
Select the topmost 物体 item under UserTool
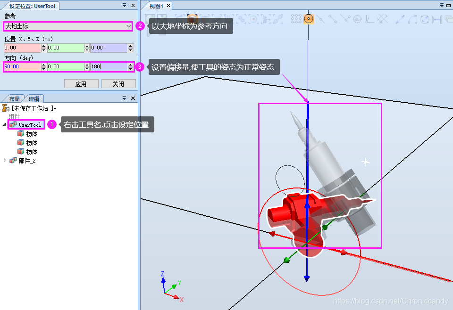(32, 134)
